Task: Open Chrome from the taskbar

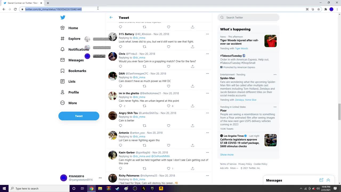Action: [91, 189]
